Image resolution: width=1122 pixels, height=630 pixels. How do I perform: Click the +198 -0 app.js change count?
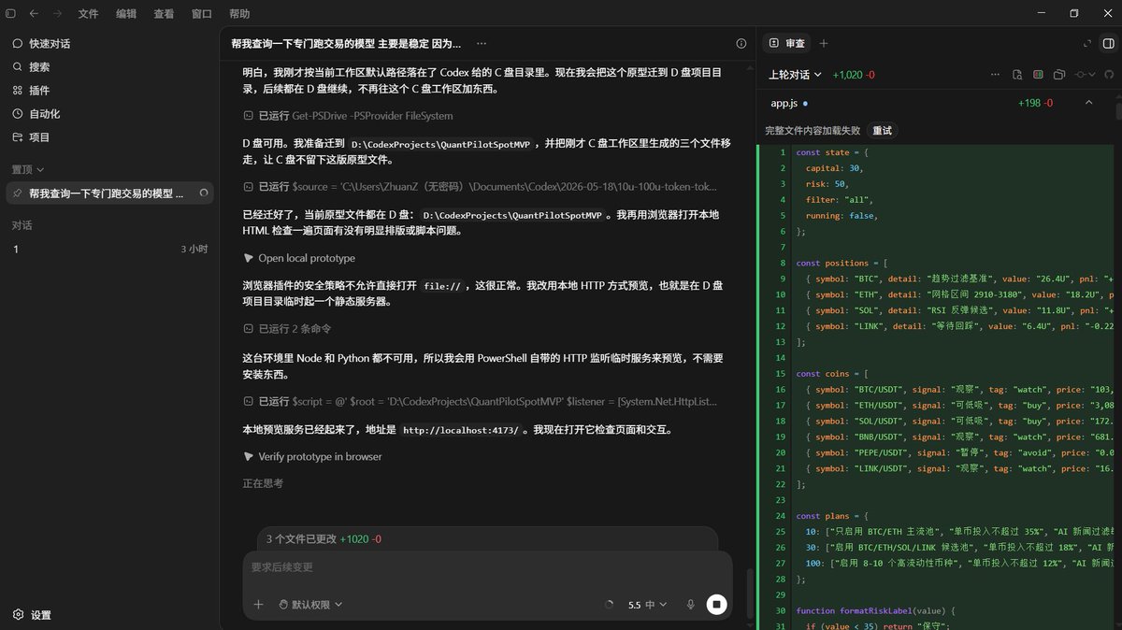1035,103
